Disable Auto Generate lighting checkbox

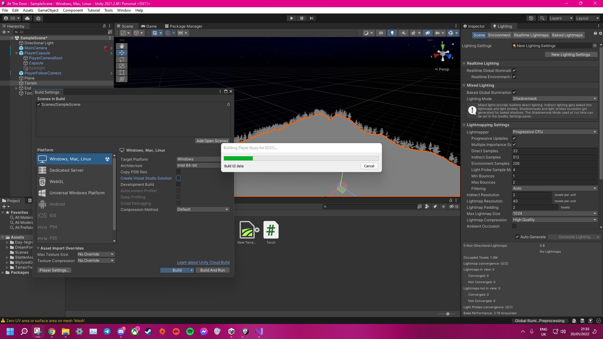517,237
